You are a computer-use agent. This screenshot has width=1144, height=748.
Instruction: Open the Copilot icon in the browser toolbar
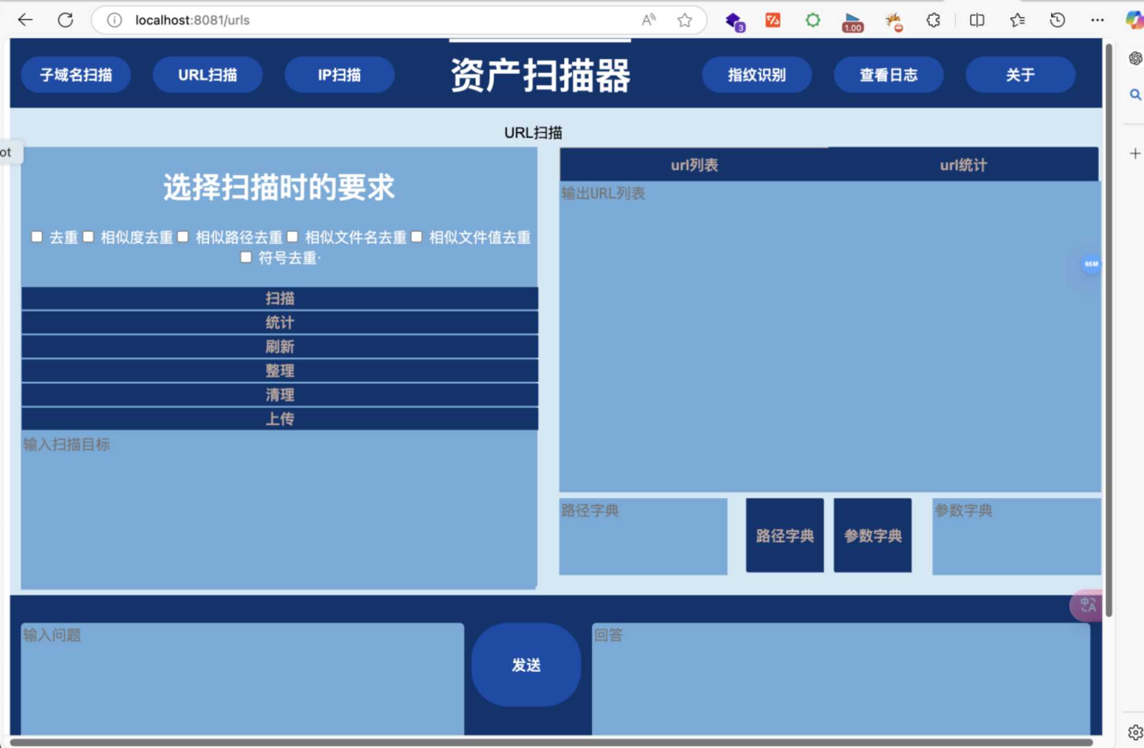point(1134,21)
